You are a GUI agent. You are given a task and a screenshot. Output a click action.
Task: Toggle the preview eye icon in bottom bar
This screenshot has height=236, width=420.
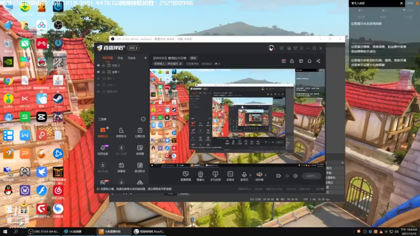[287, 176]
